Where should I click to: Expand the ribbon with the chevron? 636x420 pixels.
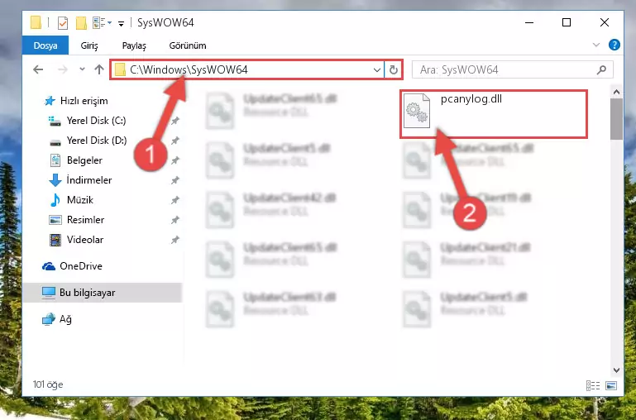pos(595,45)
